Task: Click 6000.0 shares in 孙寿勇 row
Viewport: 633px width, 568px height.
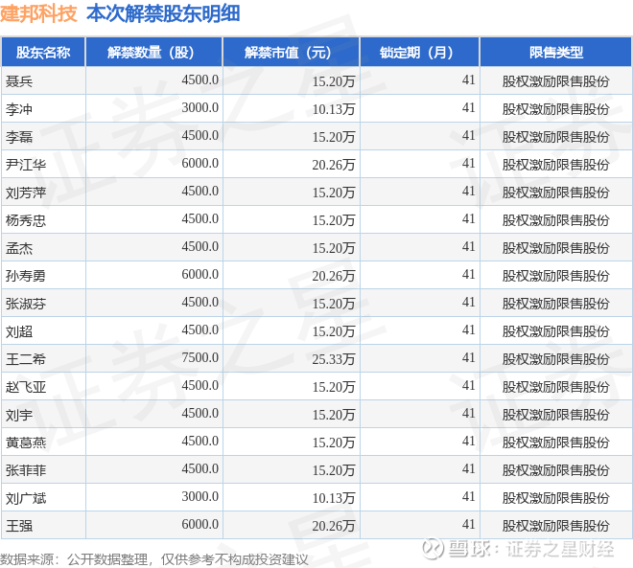Action: [x=199, y=274]
